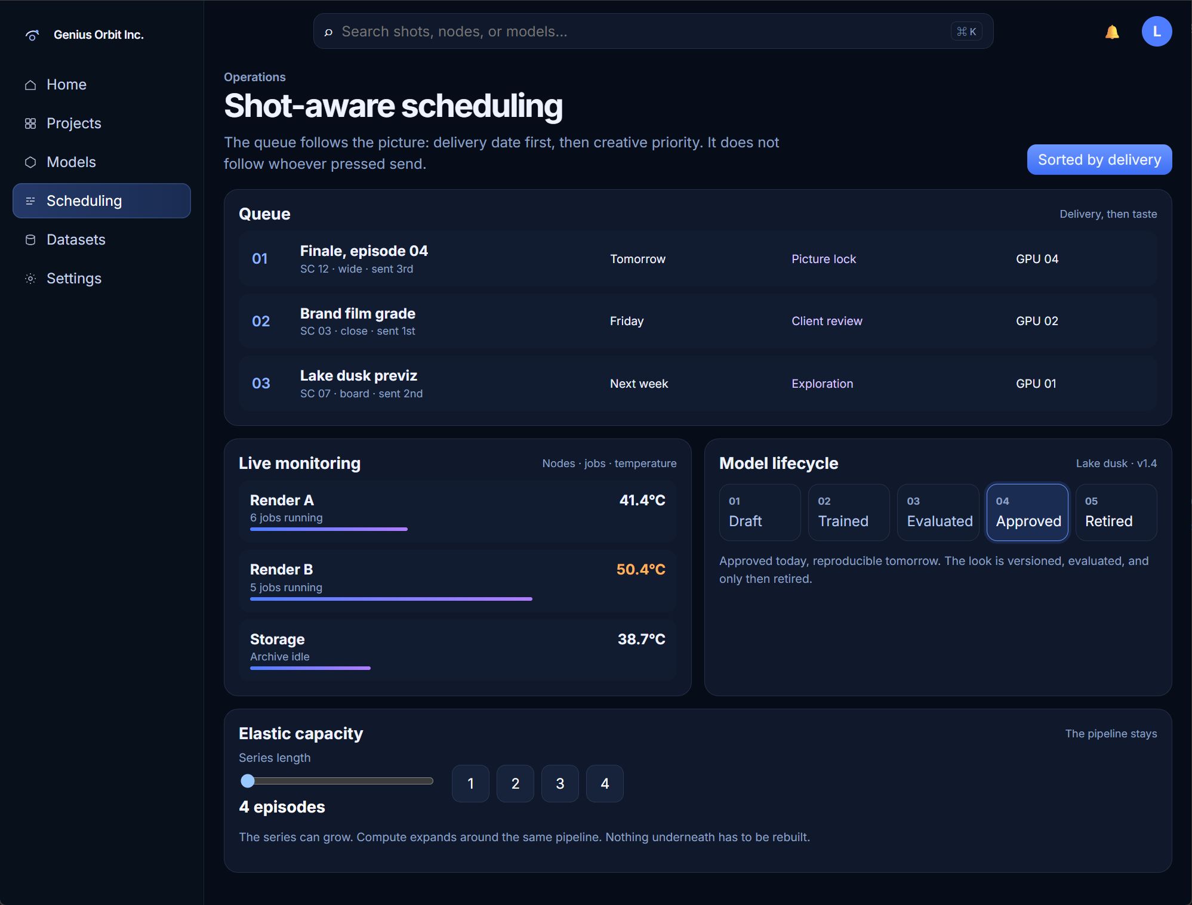
Task: Open the Finale, episode 04 queue row
Action: coord(698,259)
